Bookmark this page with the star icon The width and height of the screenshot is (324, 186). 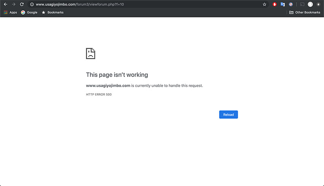(x=264, y=4)
